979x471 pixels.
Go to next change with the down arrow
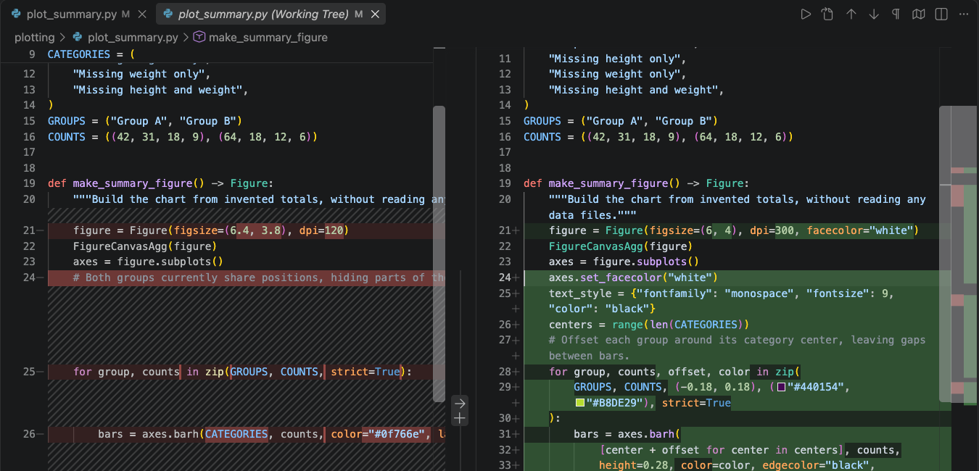tap(874, 14)
